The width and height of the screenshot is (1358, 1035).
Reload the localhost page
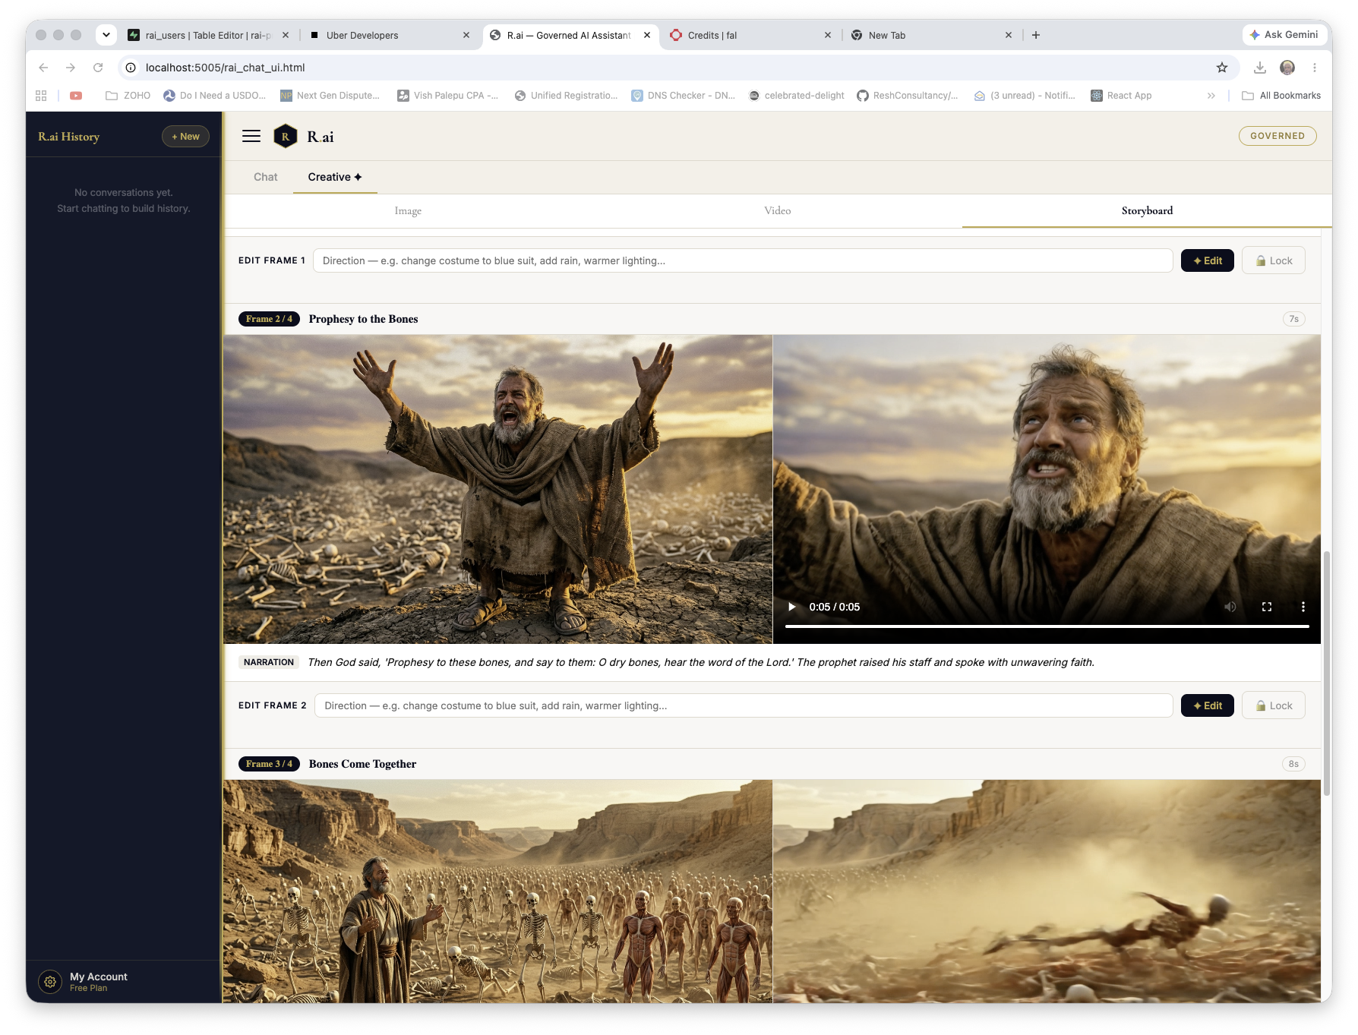(98, 68)
